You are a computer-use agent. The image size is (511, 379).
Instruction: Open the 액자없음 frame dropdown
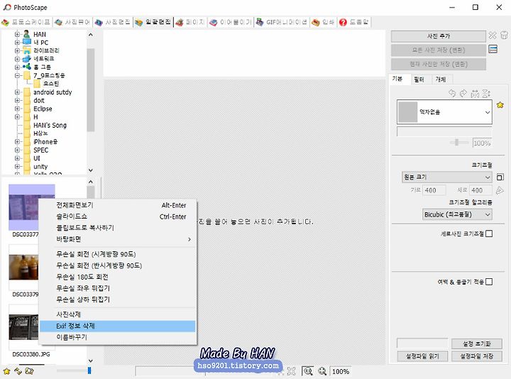444,112
